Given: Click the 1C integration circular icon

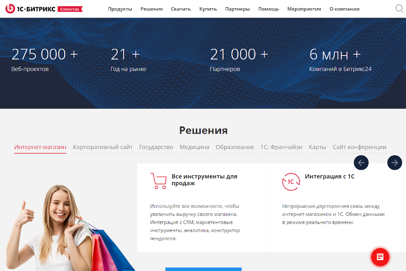Looking at the screenshot, I should click(291, 182).
